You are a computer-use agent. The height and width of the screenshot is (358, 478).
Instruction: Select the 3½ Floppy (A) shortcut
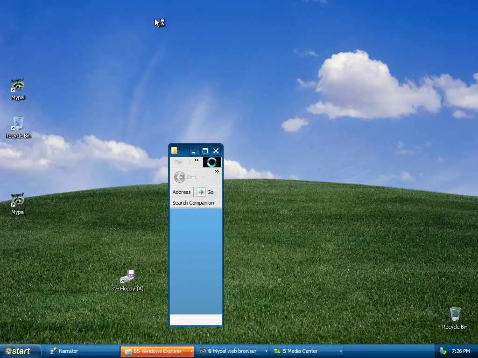[127, 280]
